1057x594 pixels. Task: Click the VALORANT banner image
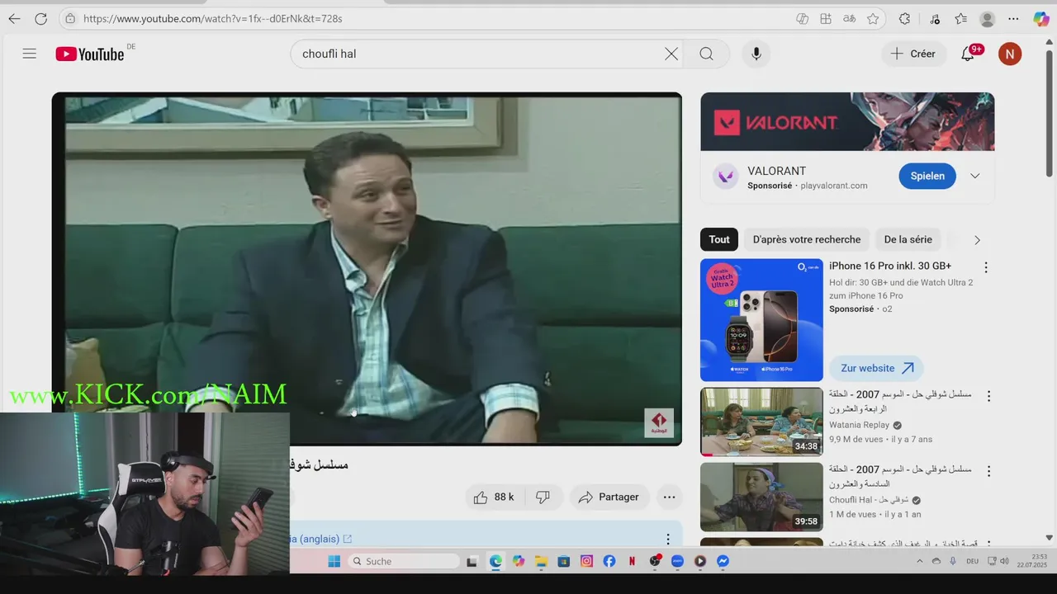847,121
